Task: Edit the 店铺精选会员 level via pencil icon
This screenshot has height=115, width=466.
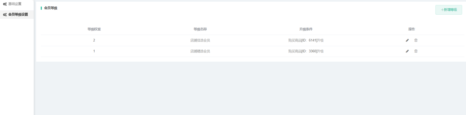Action: point(407,51)
